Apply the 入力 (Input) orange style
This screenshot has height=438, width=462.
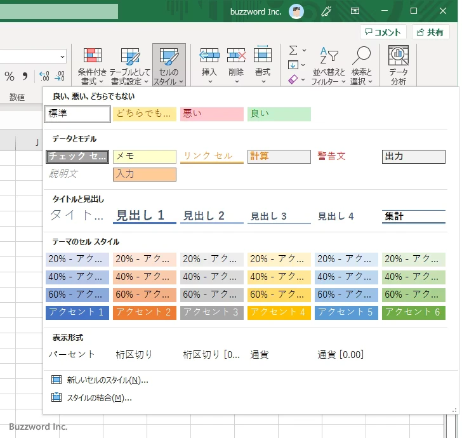point(145,174)
